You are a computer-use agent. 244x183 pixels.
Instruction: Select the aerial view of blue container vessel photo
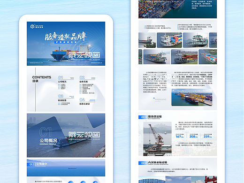pyautogui.click(x=208, y=57)
